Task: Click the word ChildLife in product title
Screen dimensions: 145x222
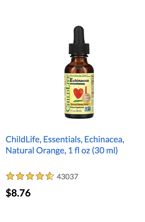Action: tap(23, 139)
